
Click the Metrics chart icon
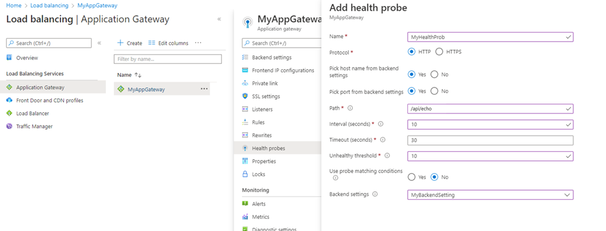pos(245,217)
